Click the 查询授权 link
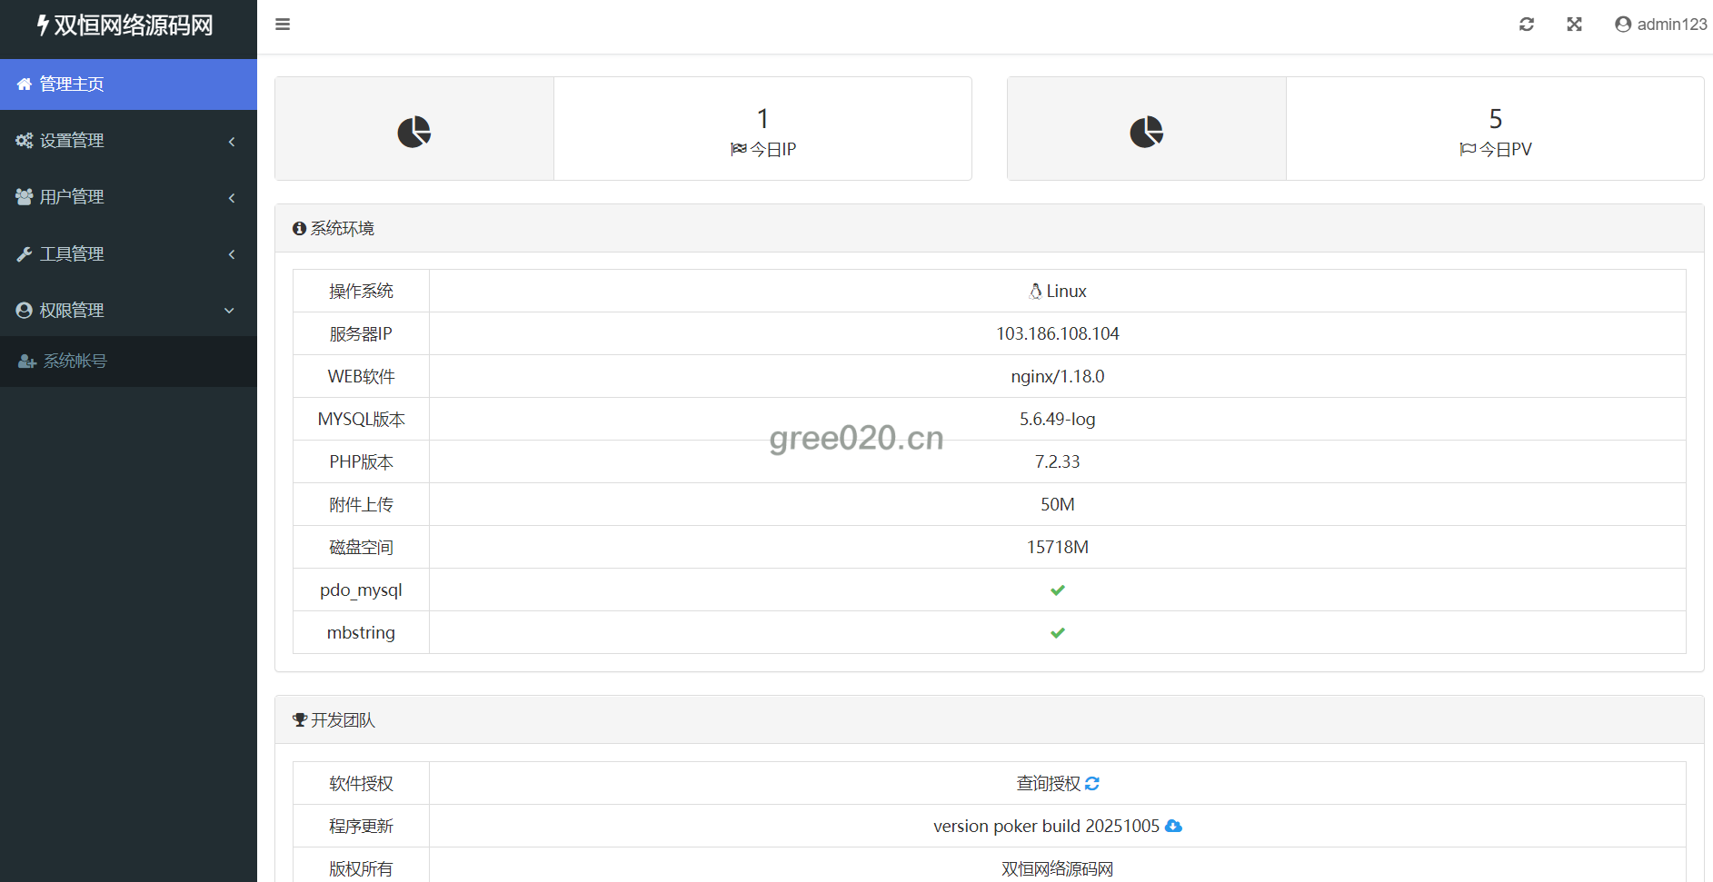Screen dimensions: 1713x882 click(1048, 783)
